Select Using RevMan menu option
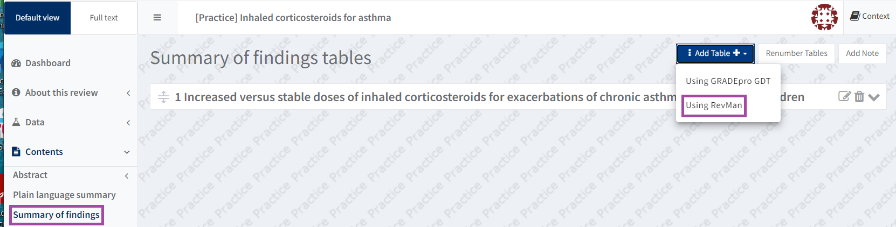 [x=714, y=105]
